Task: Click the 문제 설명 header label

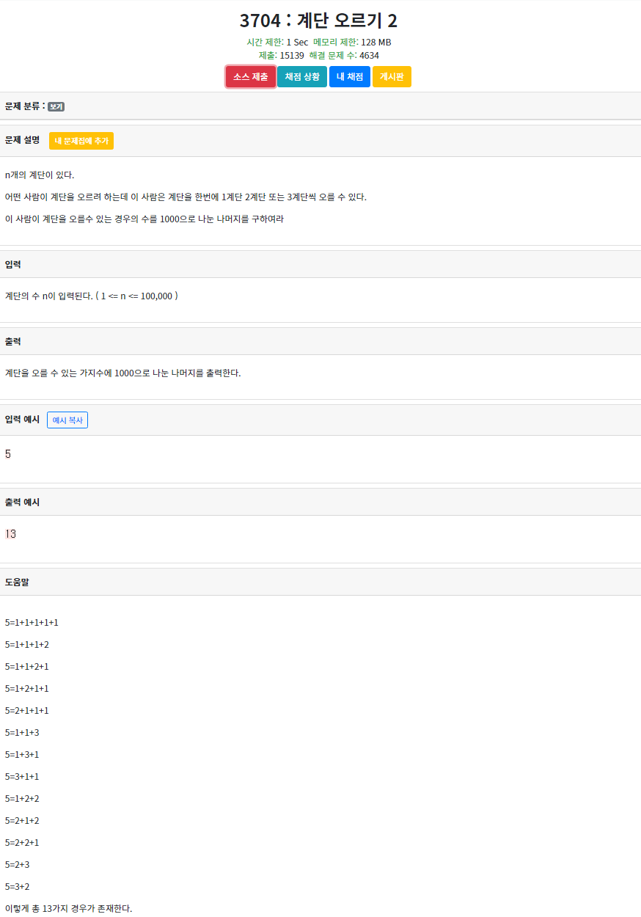Action: pos(22,139)
